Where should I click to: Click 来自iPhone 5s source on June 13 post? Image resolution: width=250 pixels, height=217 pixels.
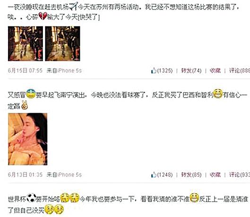(64, 175)
